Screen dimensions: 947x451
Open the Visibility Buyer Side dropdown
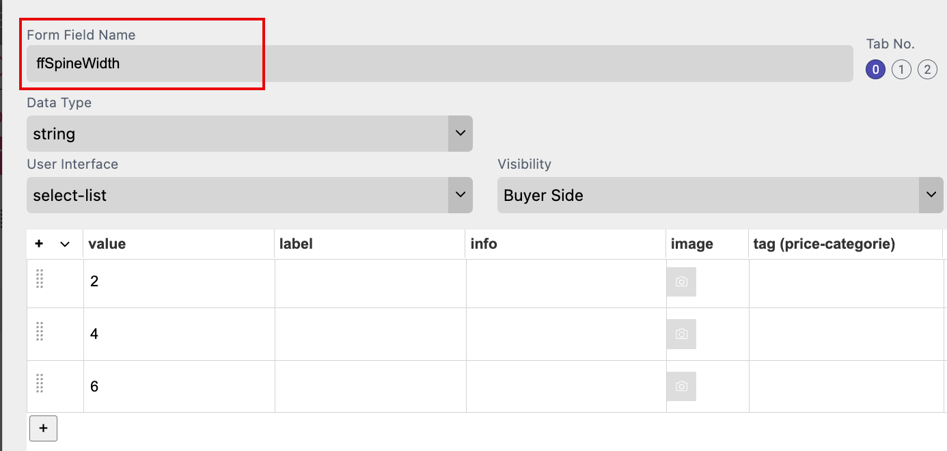pyautogui.click(x=721, y=195)
